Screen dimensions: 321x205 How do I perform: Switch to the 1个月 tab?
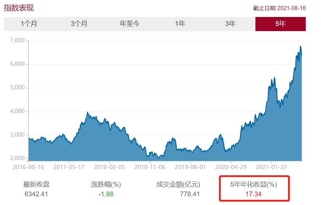point(29,24)
